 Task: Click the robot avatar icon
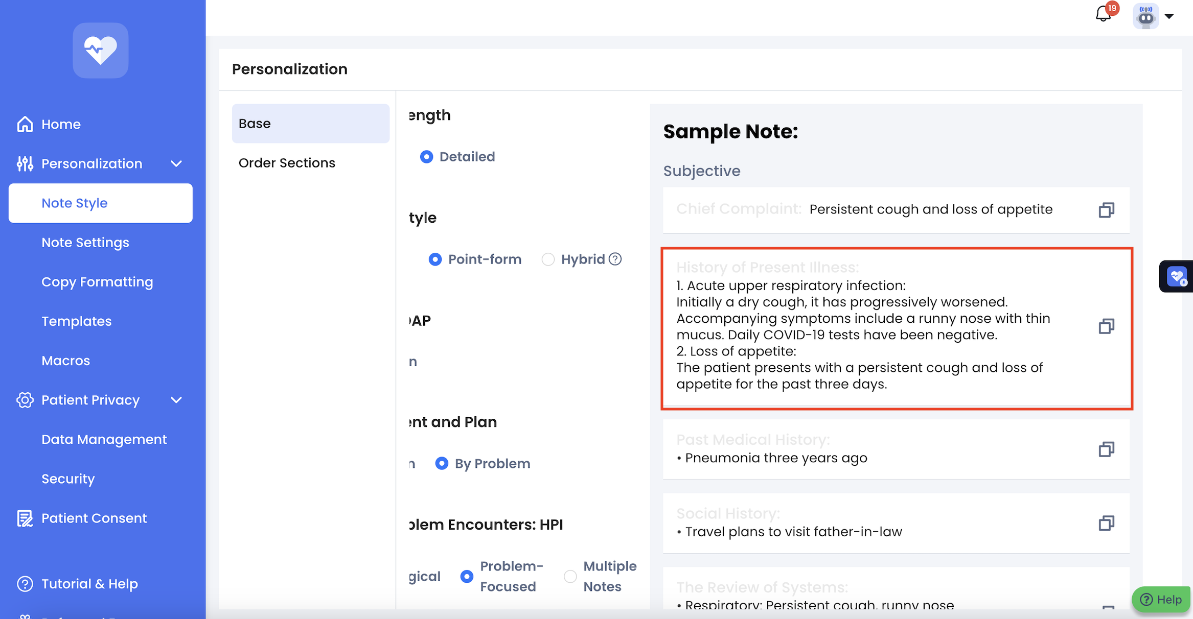pos(1145,16)
